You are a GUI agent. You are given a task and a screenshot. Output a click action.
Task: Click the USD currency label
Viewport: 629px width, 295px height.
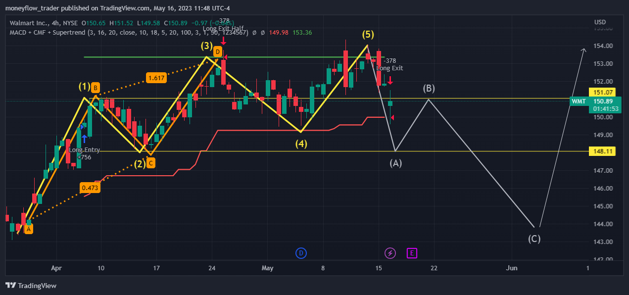tap(600, 22)
